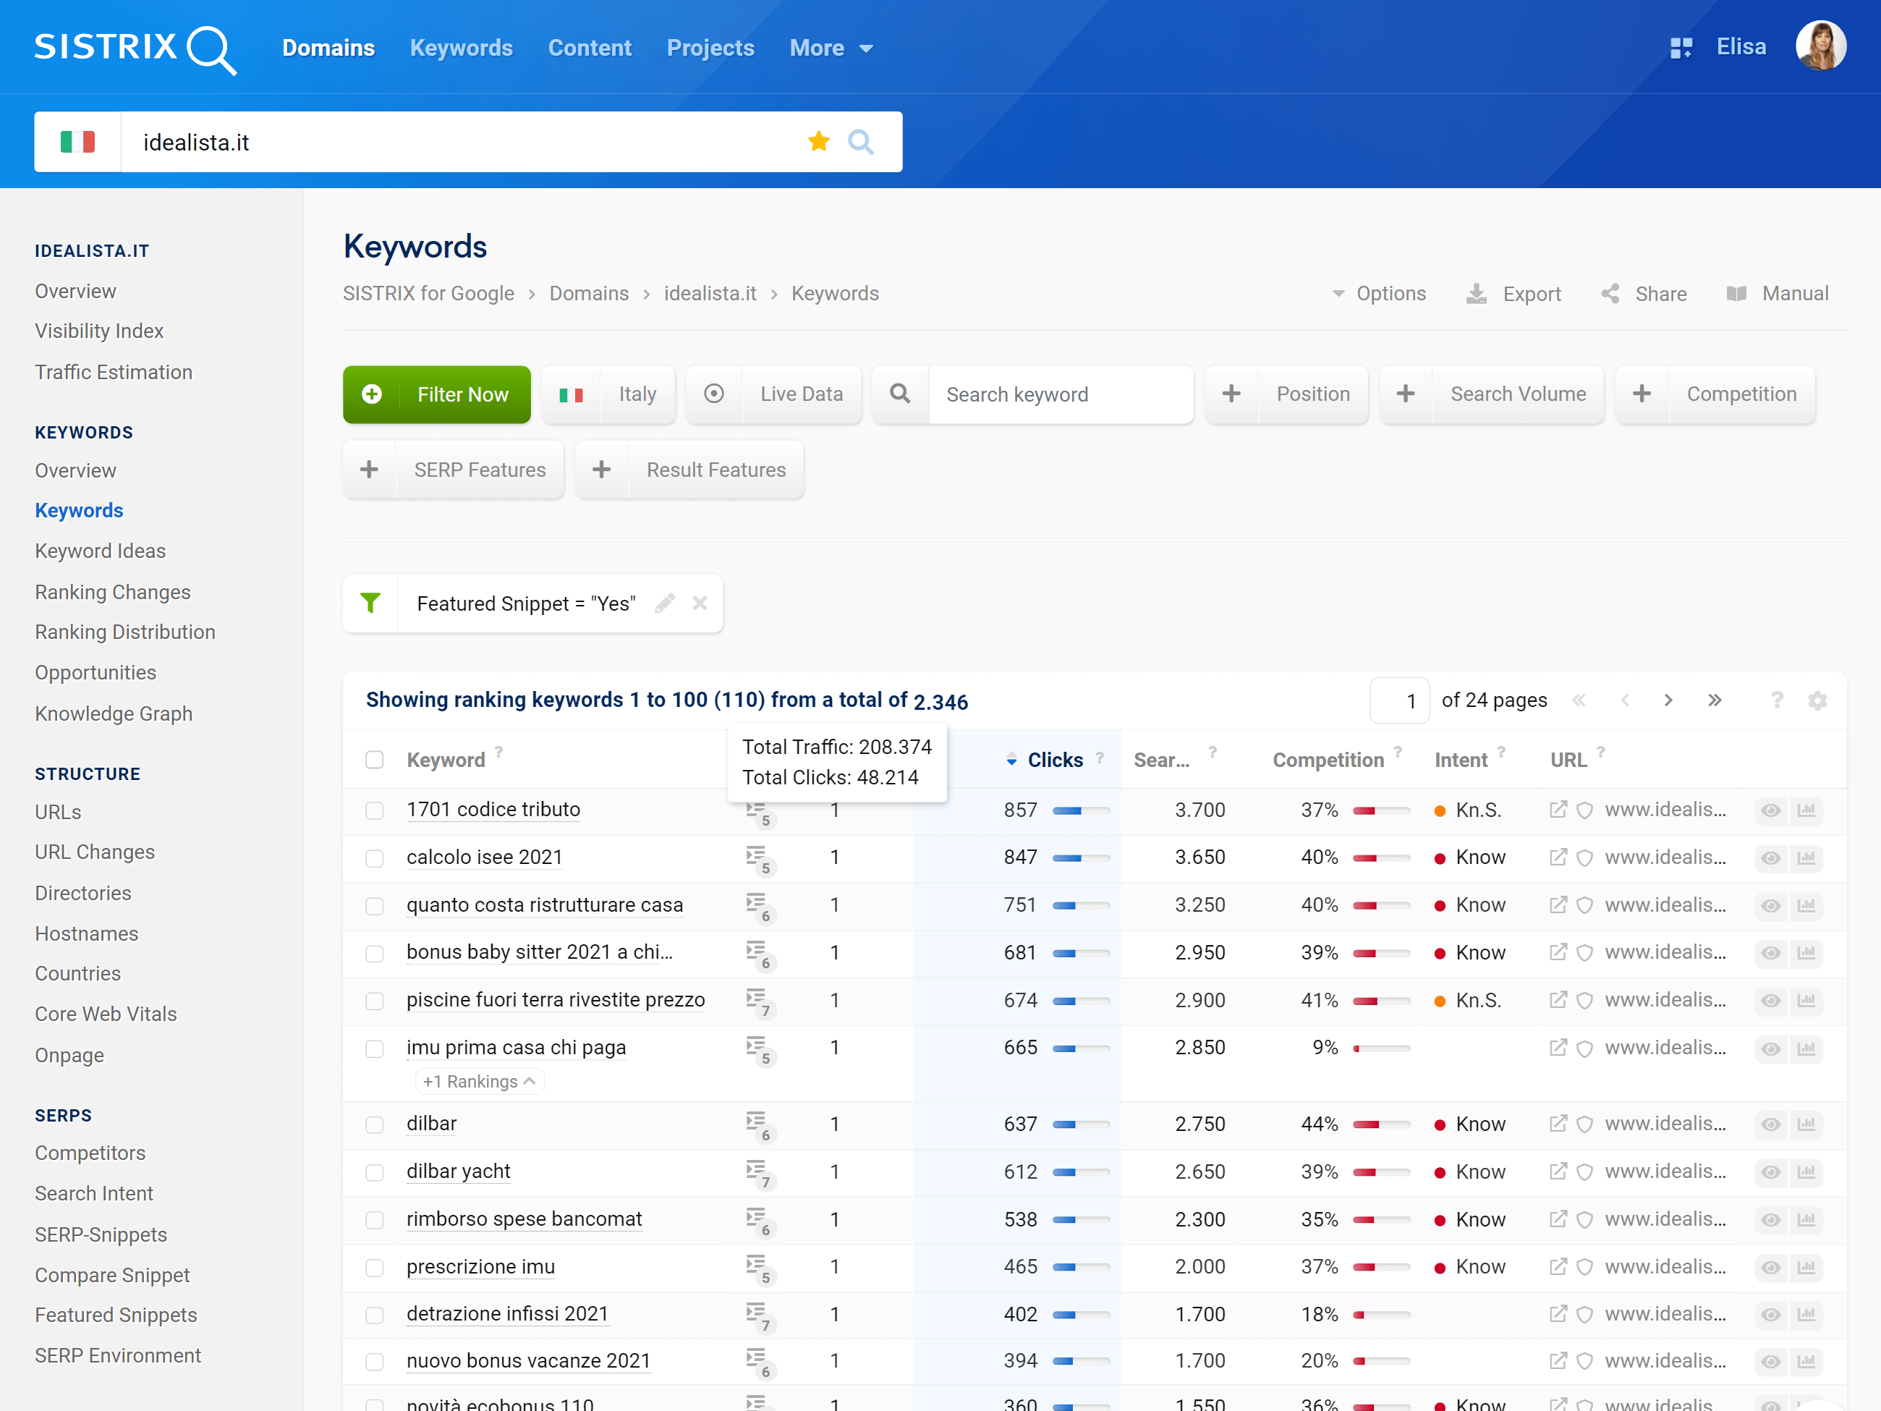Viewport: 1881px width, 1411px height.
Task: Open Featured Snippets in sidebar
Action: (x=116, y=1315)
